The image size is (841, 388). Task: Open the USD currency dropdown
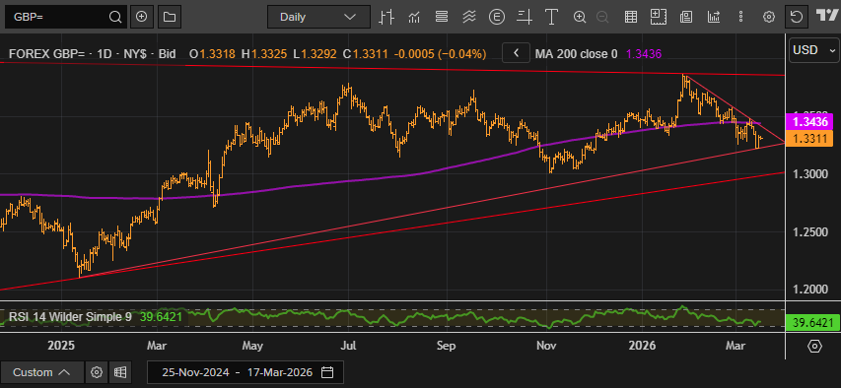814,50
